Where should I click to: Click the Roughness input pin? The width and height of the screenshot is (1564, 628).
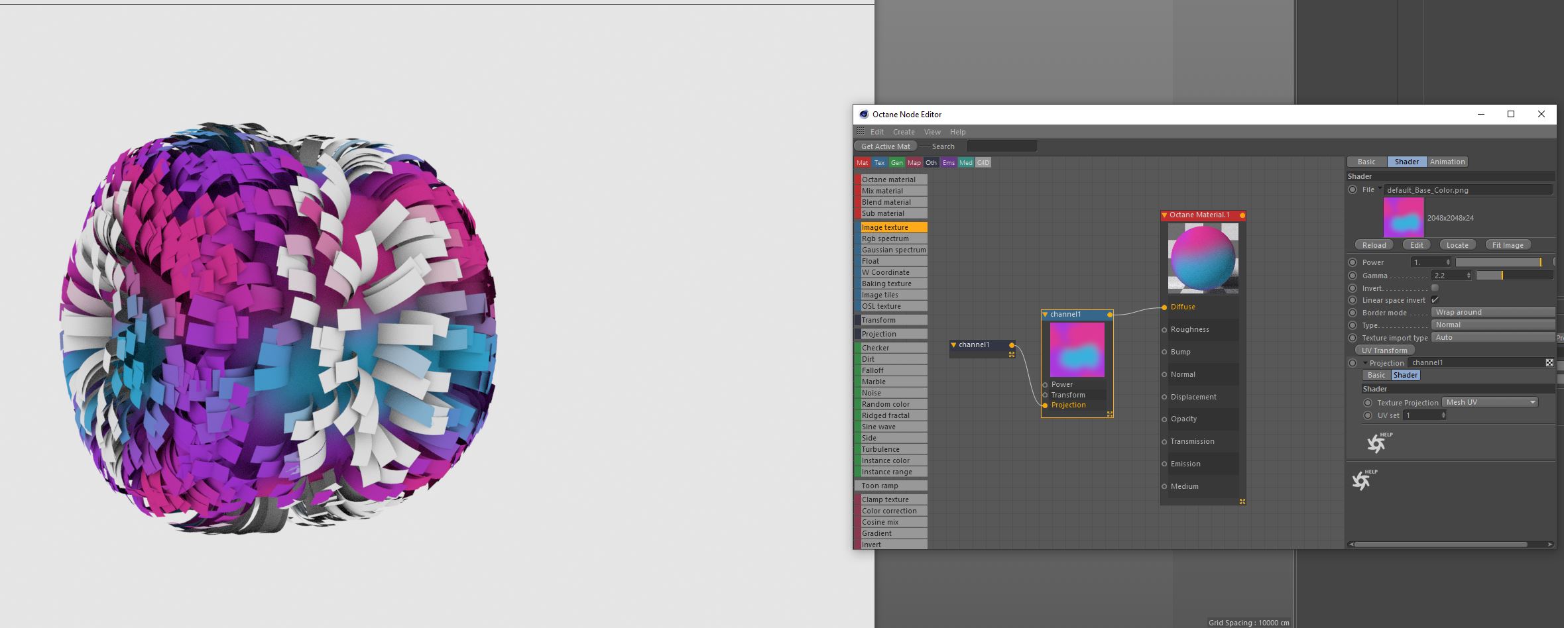pos(1164,329)
